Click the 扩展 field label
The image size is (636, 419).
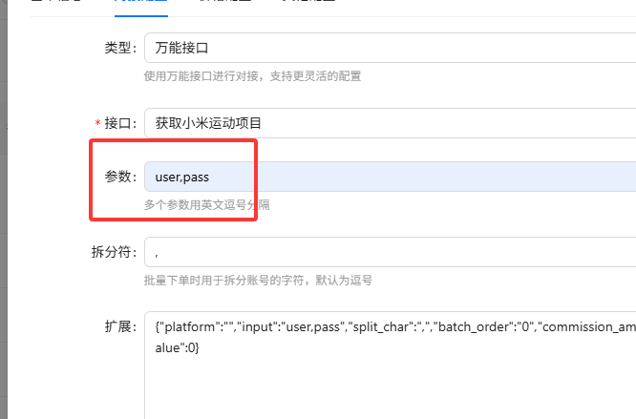pyautogui.click(x=119, y=327)
